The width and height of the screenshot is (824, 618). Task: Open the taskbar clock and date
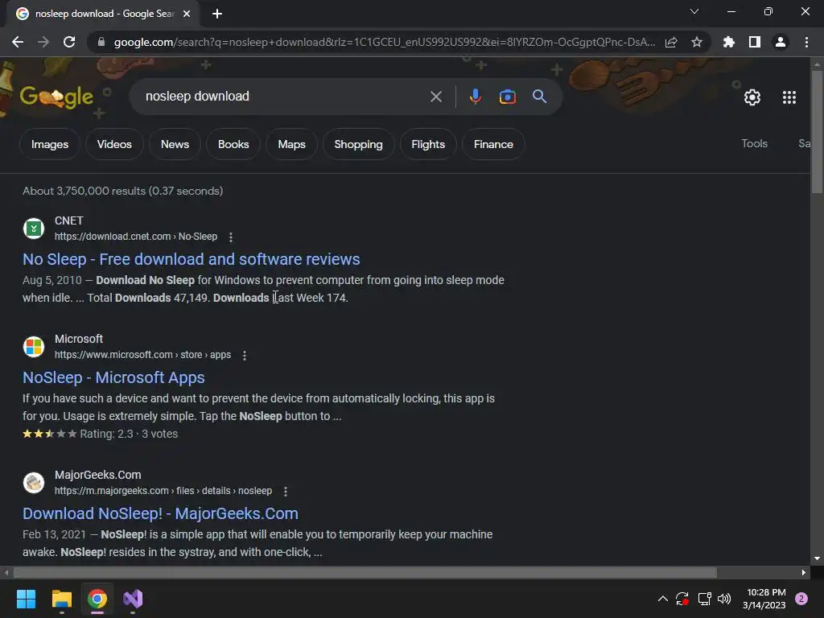point(764,599)
